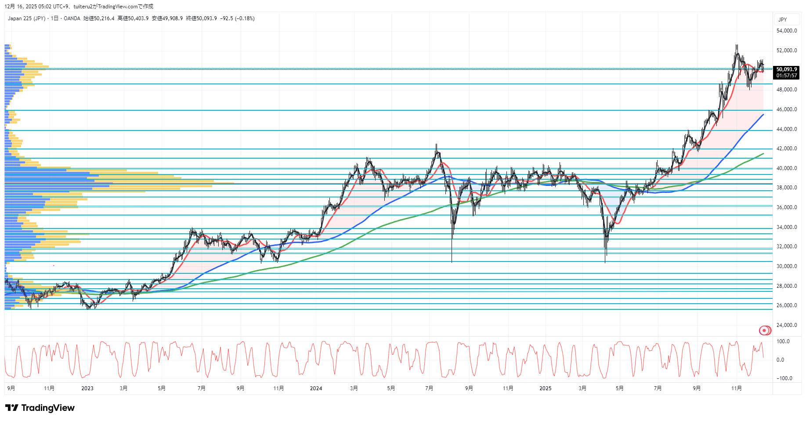Click the current price tag 50,093.9

(x=786, y=69)
